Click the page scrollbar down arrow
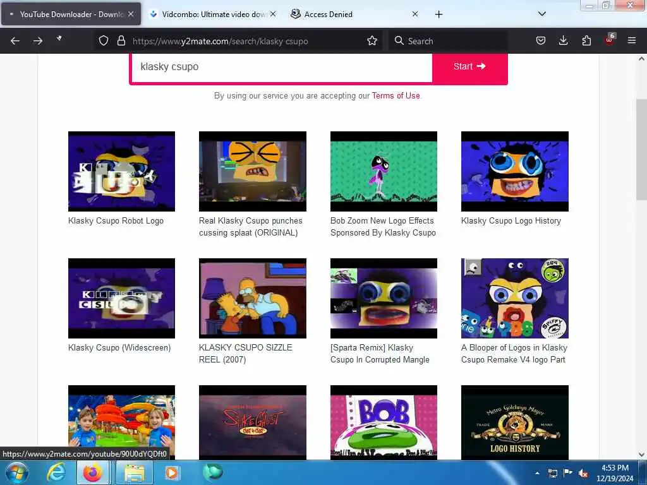The width and height of the screenshot is (647, 485). point(641,455)
